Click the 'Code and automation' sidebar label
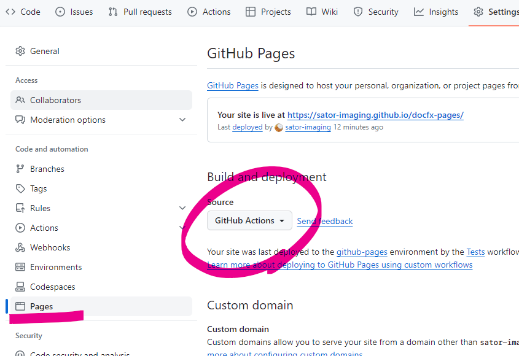Viewport: 519px width, 356px height. coord(52,149)
